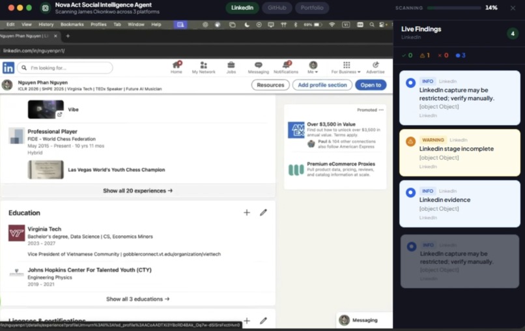The image size is (525, 331).
Task: Open Notifications bell icon
Action: point(287,65)
